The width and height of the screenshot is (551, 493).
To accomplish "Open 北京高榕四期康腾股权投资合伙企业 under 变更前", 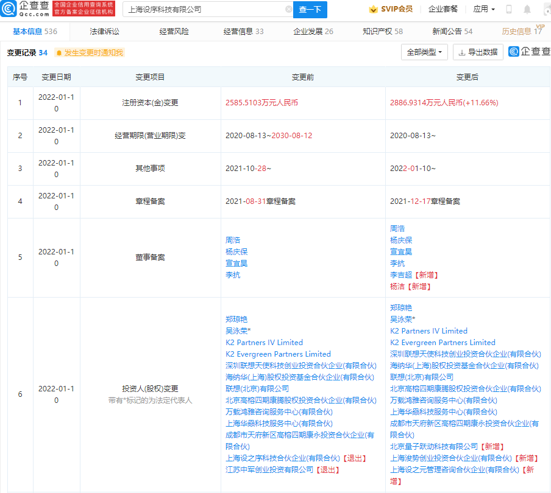I will coord(301,400).
